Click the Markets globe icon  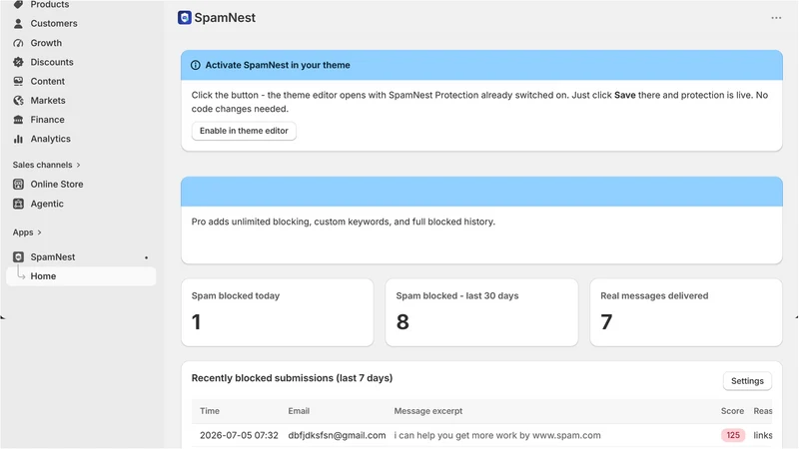point(18,101)
